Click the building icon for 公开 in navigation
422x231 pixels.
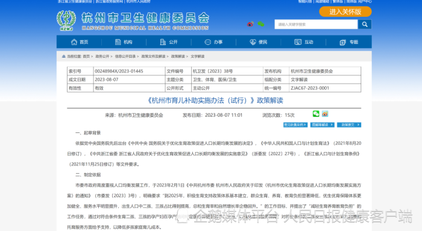163,42
